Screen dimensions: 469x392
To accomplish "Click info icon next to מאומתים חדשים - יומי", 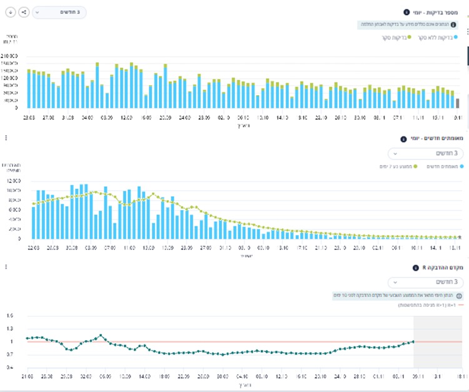I will [403, 139].
